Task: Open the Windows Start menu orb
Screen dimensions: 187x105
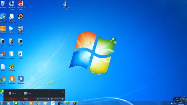Action: point(2,103)
